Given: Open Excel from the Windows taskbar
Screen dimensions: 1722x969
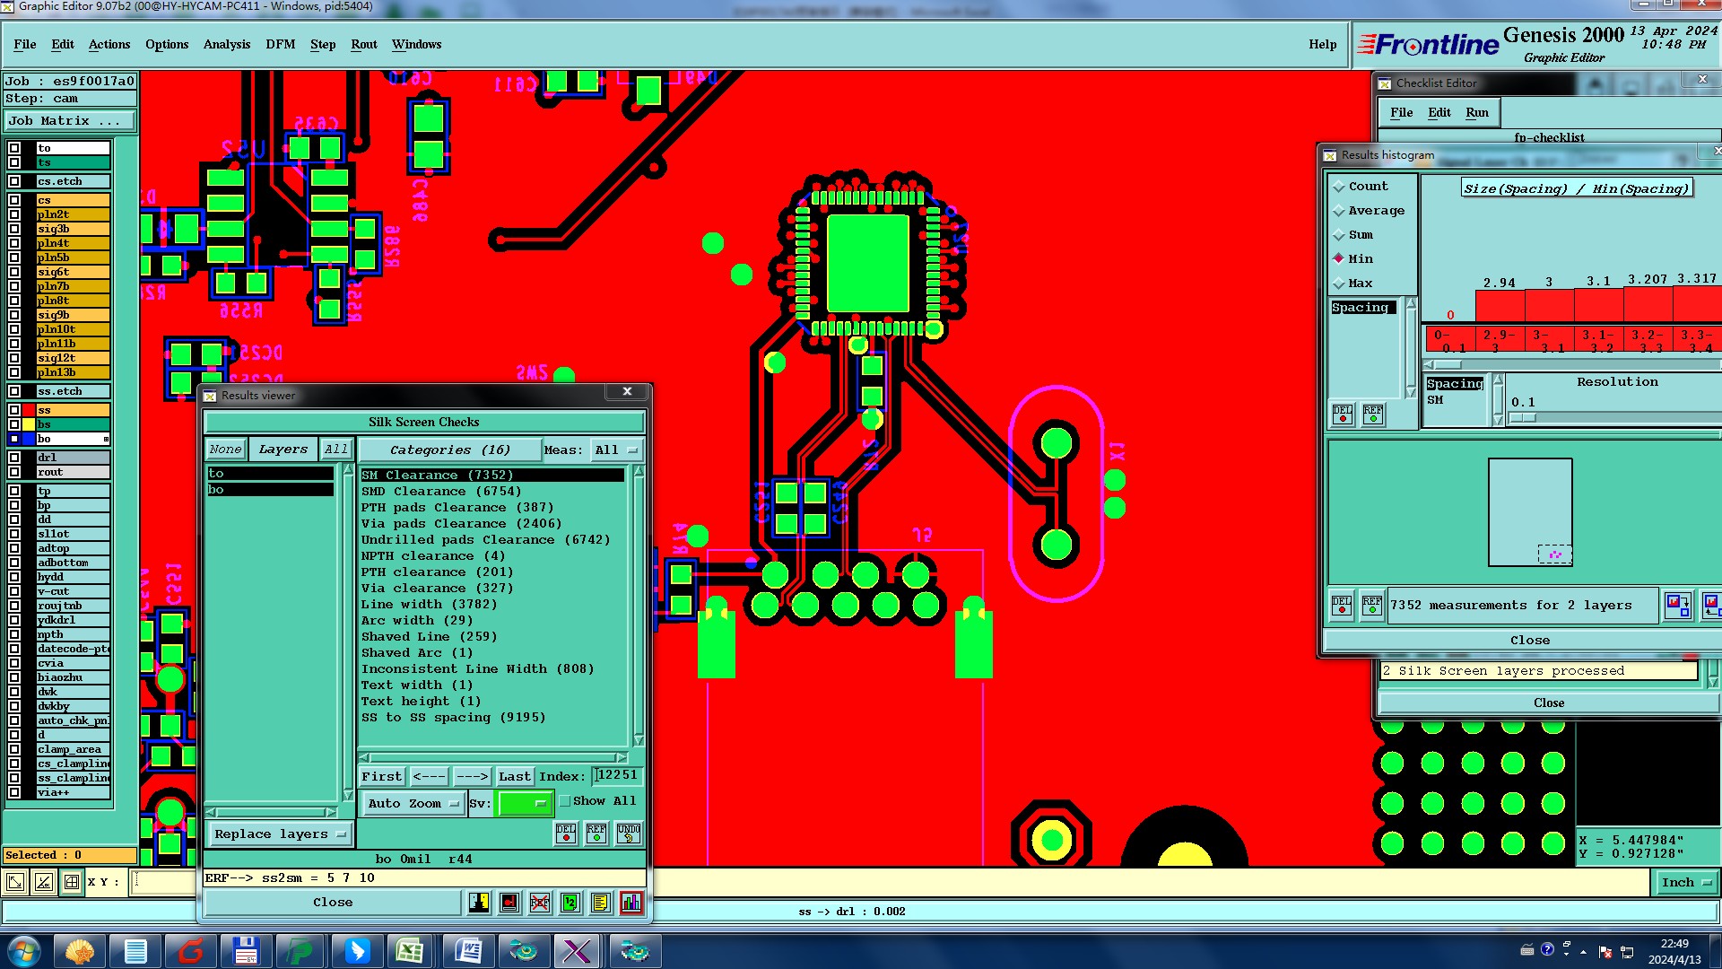Looking at the screenshot, I should [410, 950].
